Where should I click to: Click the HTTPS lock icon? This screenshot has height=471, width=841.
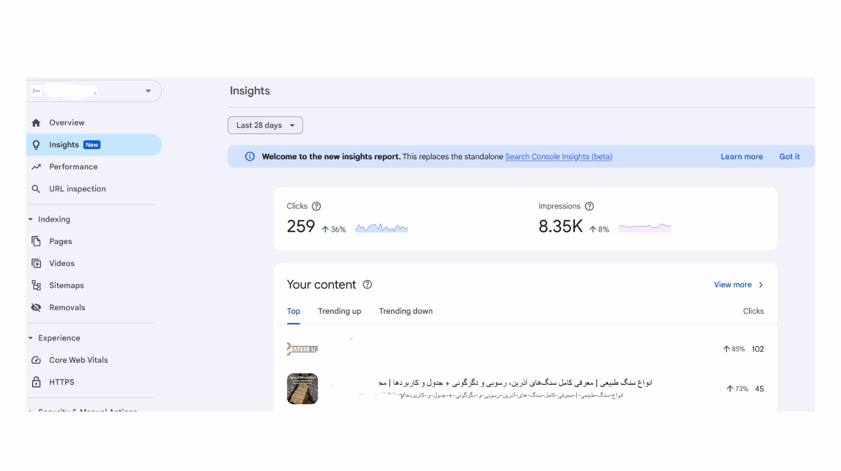point(36,382)
